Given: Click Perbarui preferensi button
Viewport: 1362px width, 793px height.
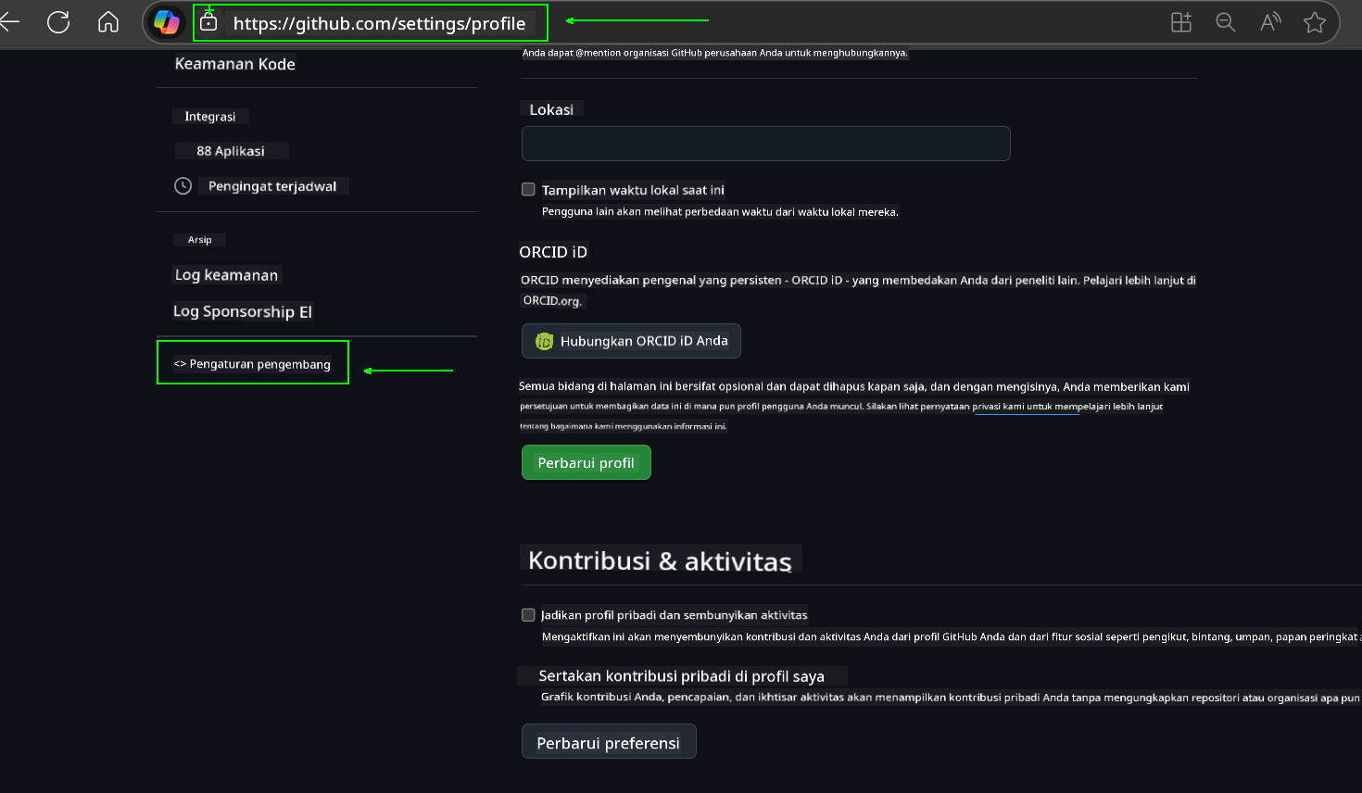Looking at the screenshot, I should click(x=609, y=742).
